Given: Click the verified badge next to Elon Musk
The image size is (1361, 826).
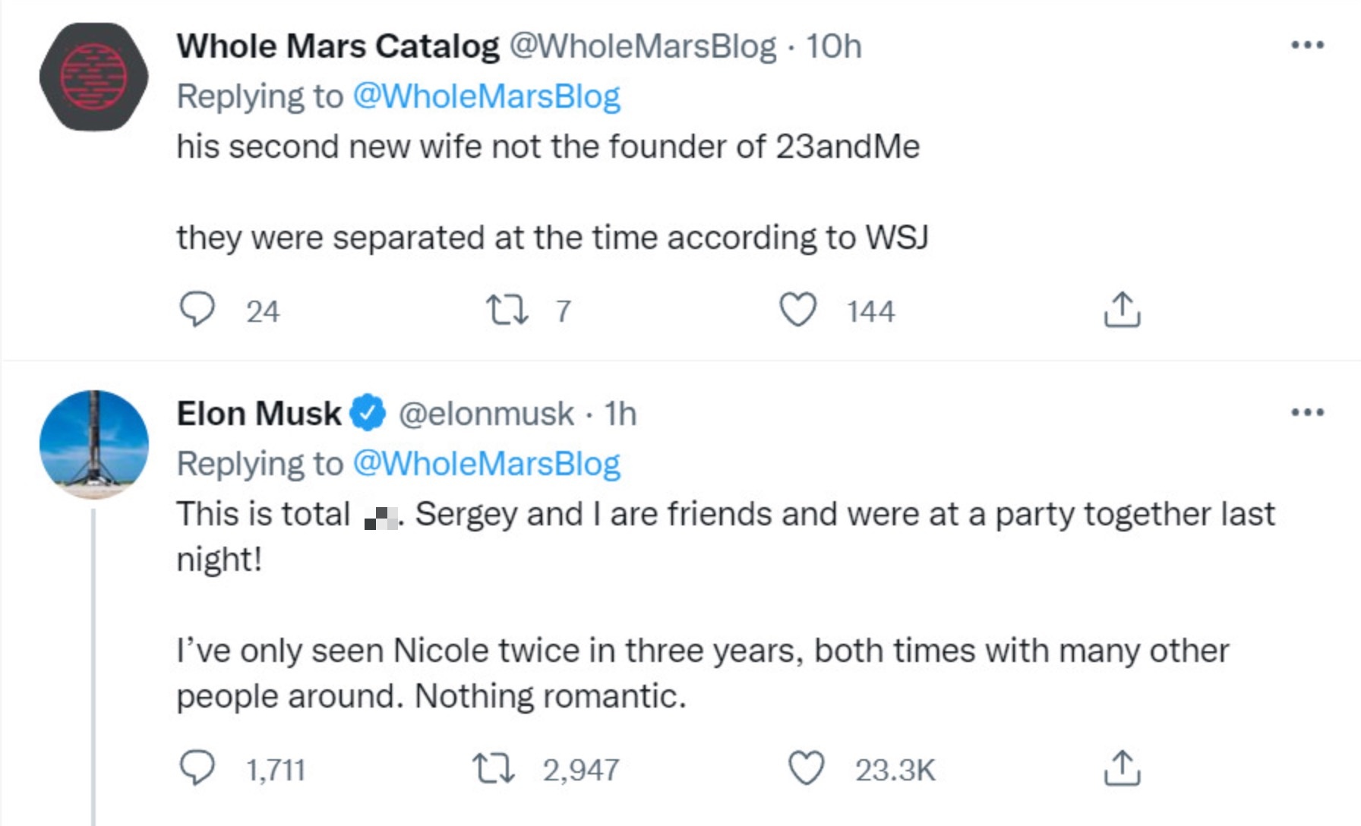Looking at the screenshot, I should 368,414.
